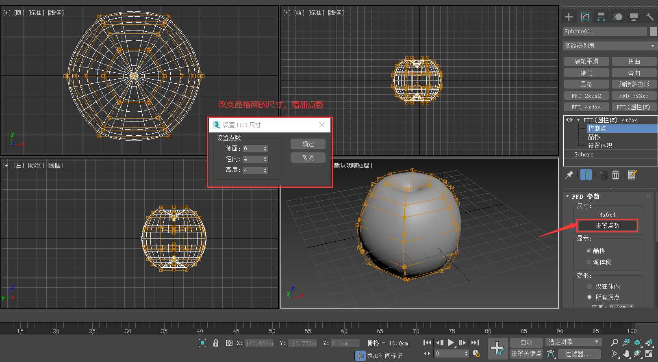Collapse the FFD 参数 rollout
The height and width of the screenshot is (362, 658).
point(567,196)
